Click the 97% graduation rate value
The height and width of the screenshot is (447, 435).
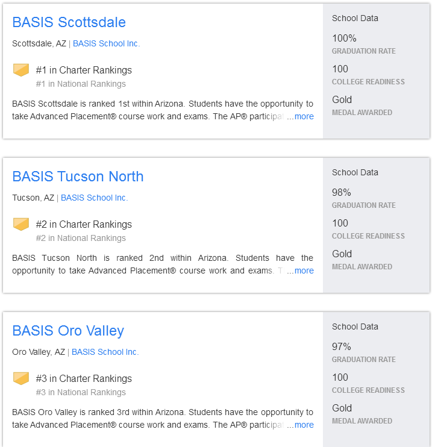341,346
